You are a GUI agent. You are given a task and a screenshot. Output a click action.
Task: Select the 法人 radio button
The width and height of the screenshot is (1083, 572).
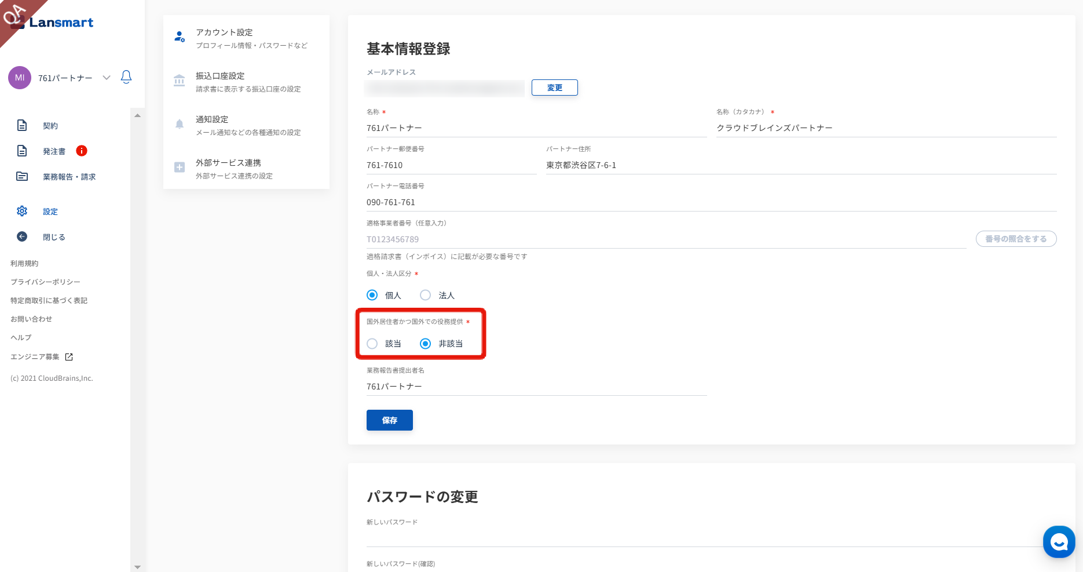[426, 295]
